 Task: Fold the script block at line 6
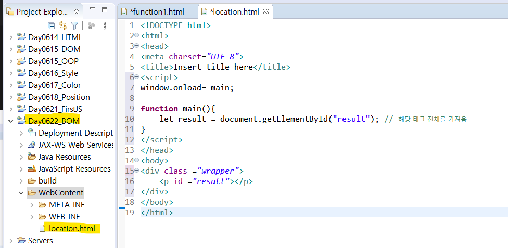tap(136, 77)
